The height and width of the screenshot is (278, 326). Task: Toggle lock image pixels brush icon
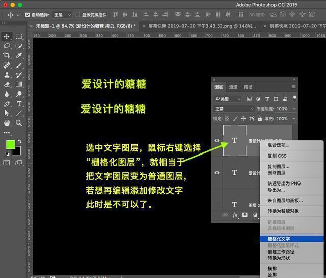click(235, 119)
